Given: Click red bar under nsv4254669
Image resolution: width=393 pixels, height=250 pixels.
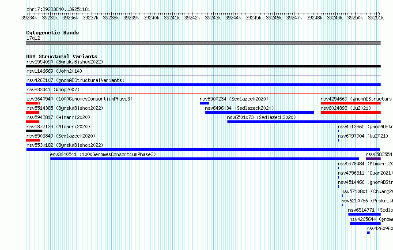Looking at the screenshot, I should click(x=351, y=103).
